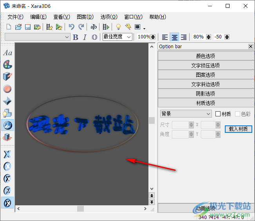The height and width of the screenshot is (221, 255).
Task: Click the frame display icon in the toolbar
Action: (137, 27)
